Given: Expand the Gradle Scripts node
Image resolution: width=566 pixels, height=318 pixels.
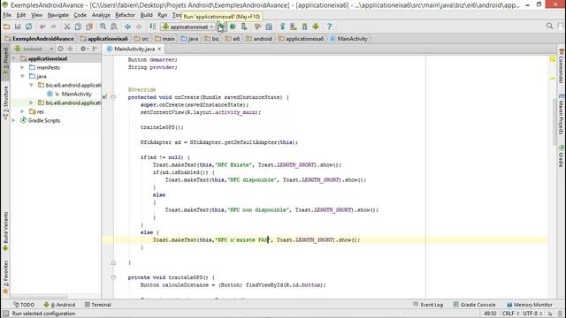Looking at the screenshot, I should click(14, 120).
